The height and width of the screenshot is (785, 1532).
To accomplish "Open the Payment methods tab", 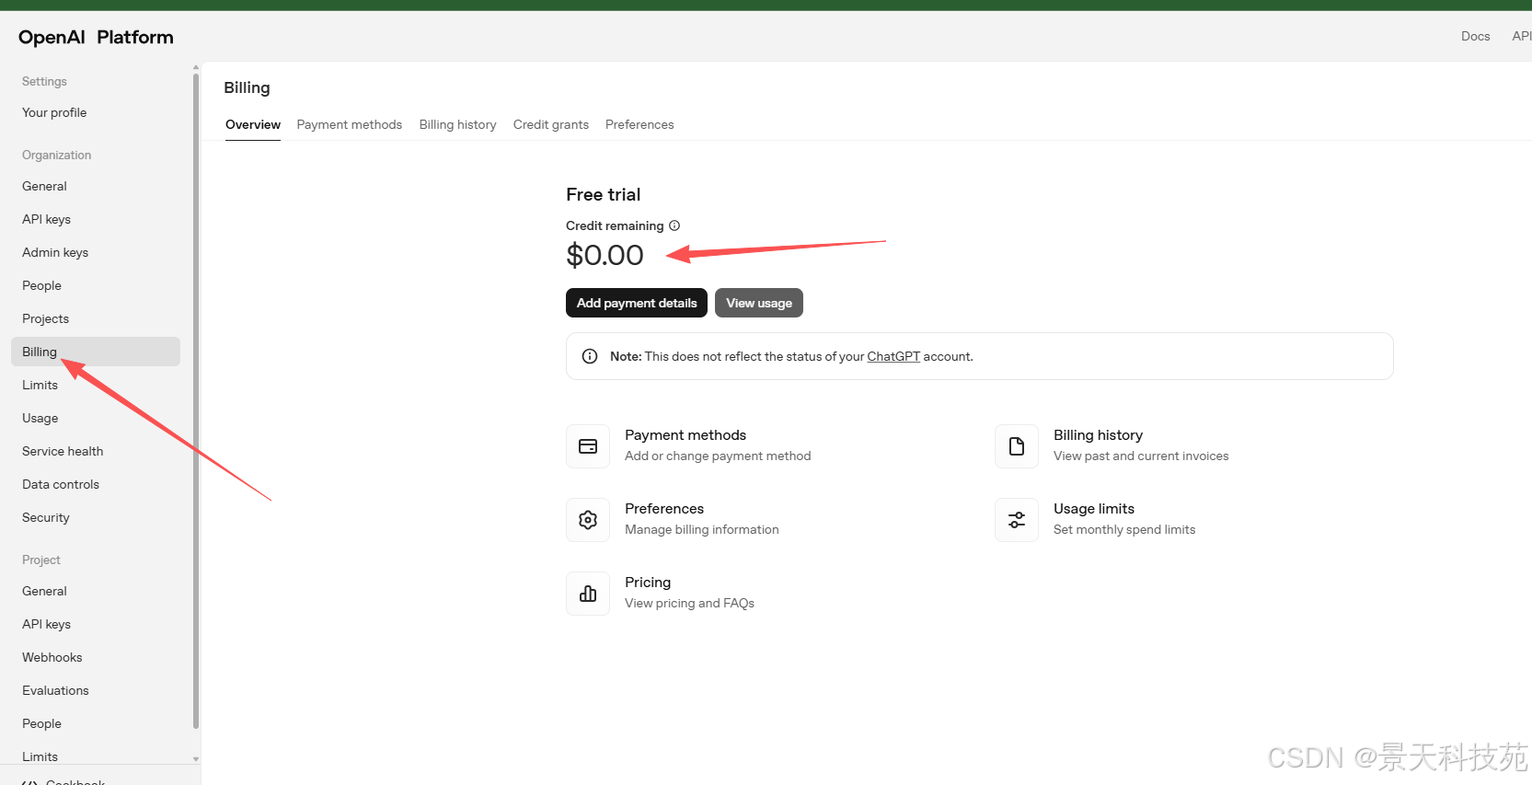I will pyautogui.click(x=349, y=124).
